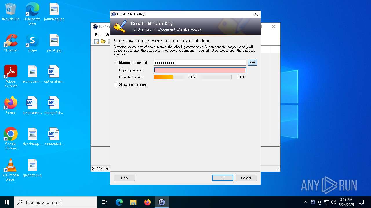Select the greenaz.png file
This screenshot has width=371, height=208.
coord(32,168)
